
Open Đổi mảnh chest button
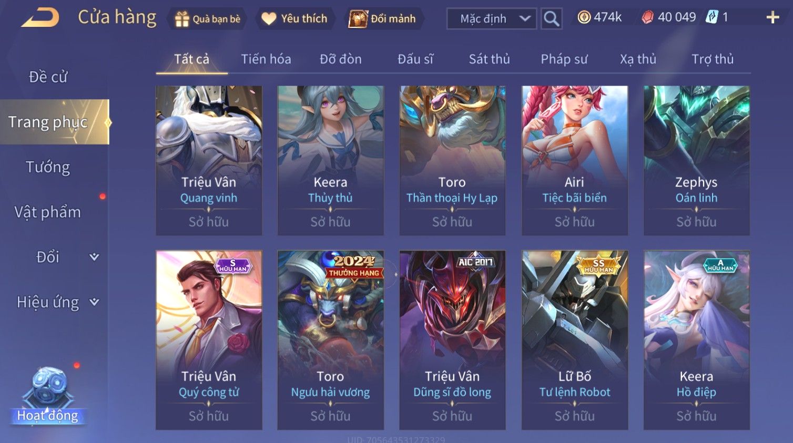click(382, 19)
